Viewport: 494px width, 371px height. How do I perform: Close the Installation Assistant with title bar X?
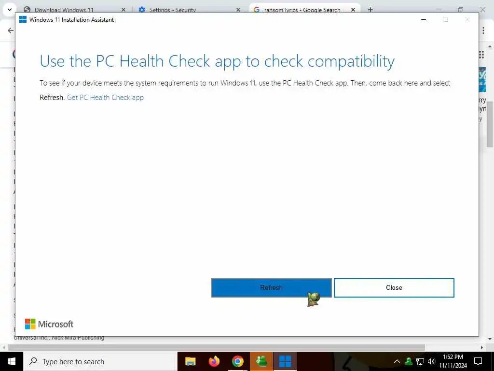pos(467,19)
